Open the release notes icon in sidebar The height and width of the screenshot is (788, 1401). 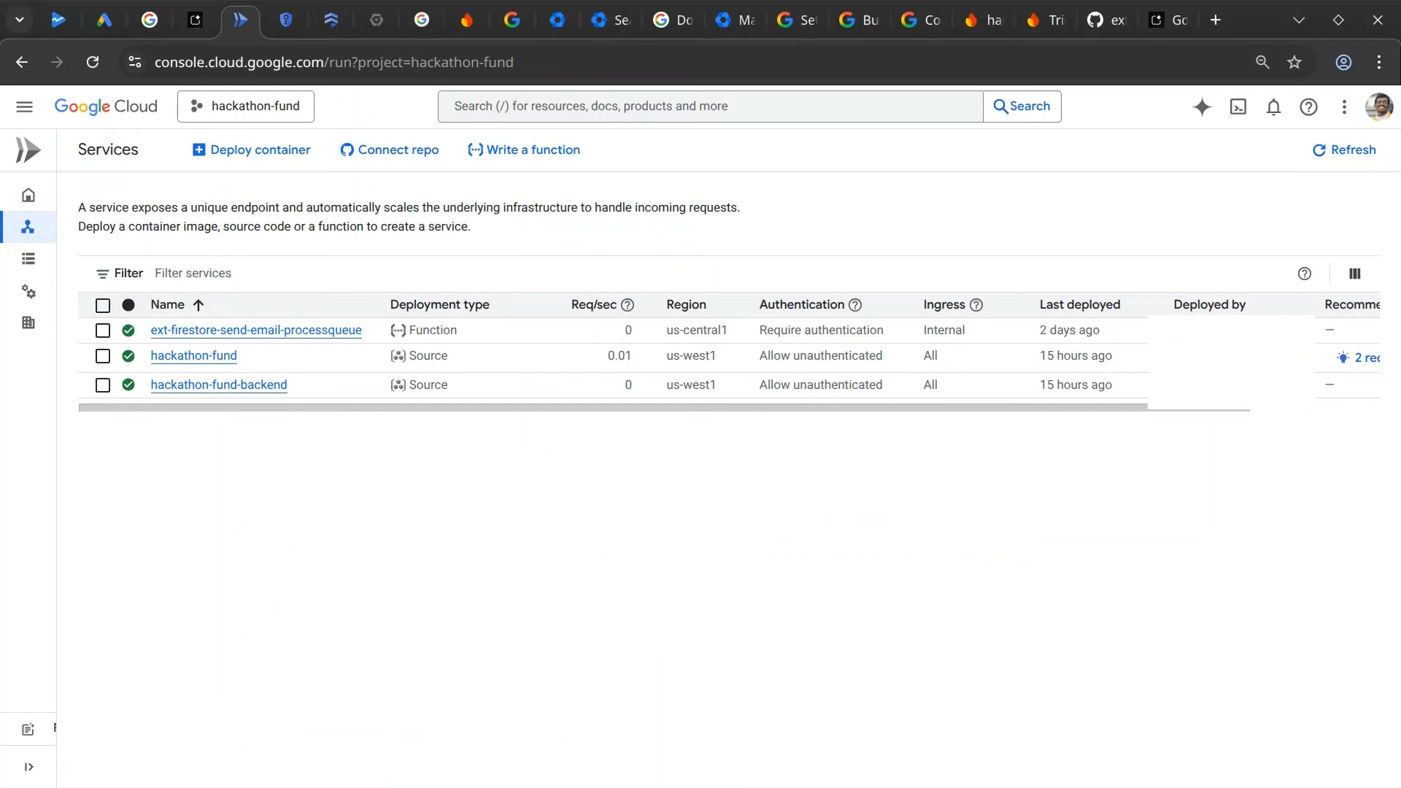28,729
